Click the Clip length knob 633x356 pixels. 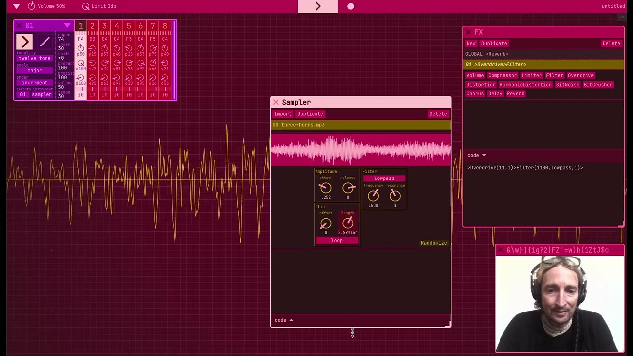point(348,223)
